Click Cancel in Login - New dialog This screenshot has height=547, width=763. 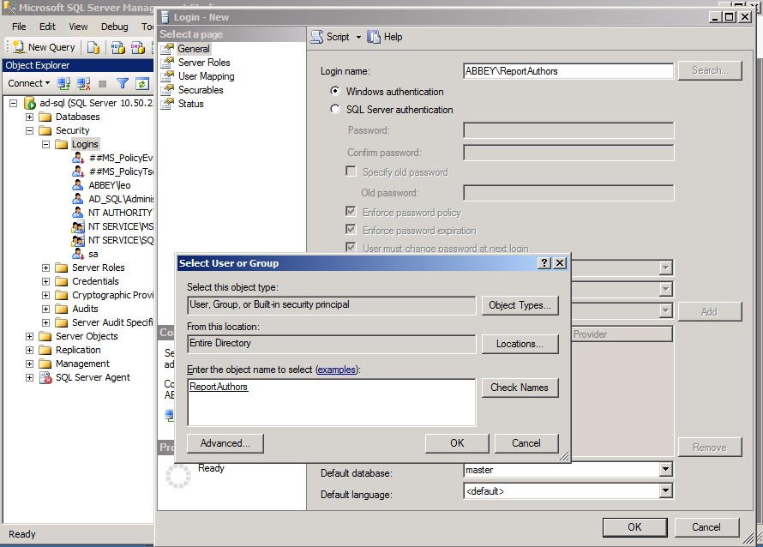pos(706,527)
